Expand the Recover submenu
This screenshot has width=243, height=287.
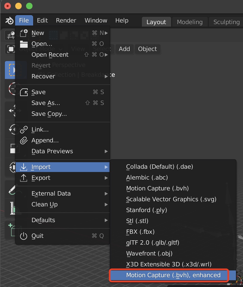click(x=63, y=76)
